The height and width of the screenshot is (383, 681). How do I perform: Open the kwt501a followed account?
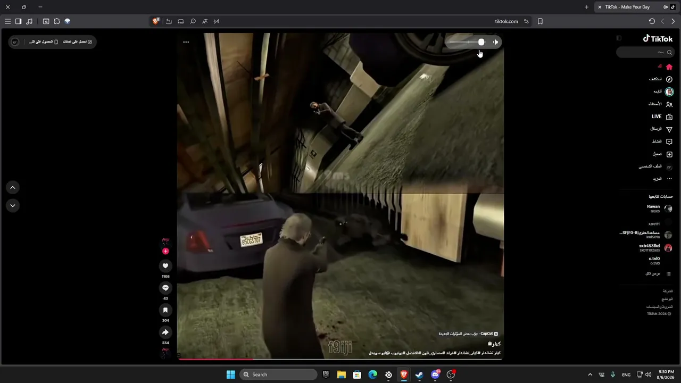646,235
